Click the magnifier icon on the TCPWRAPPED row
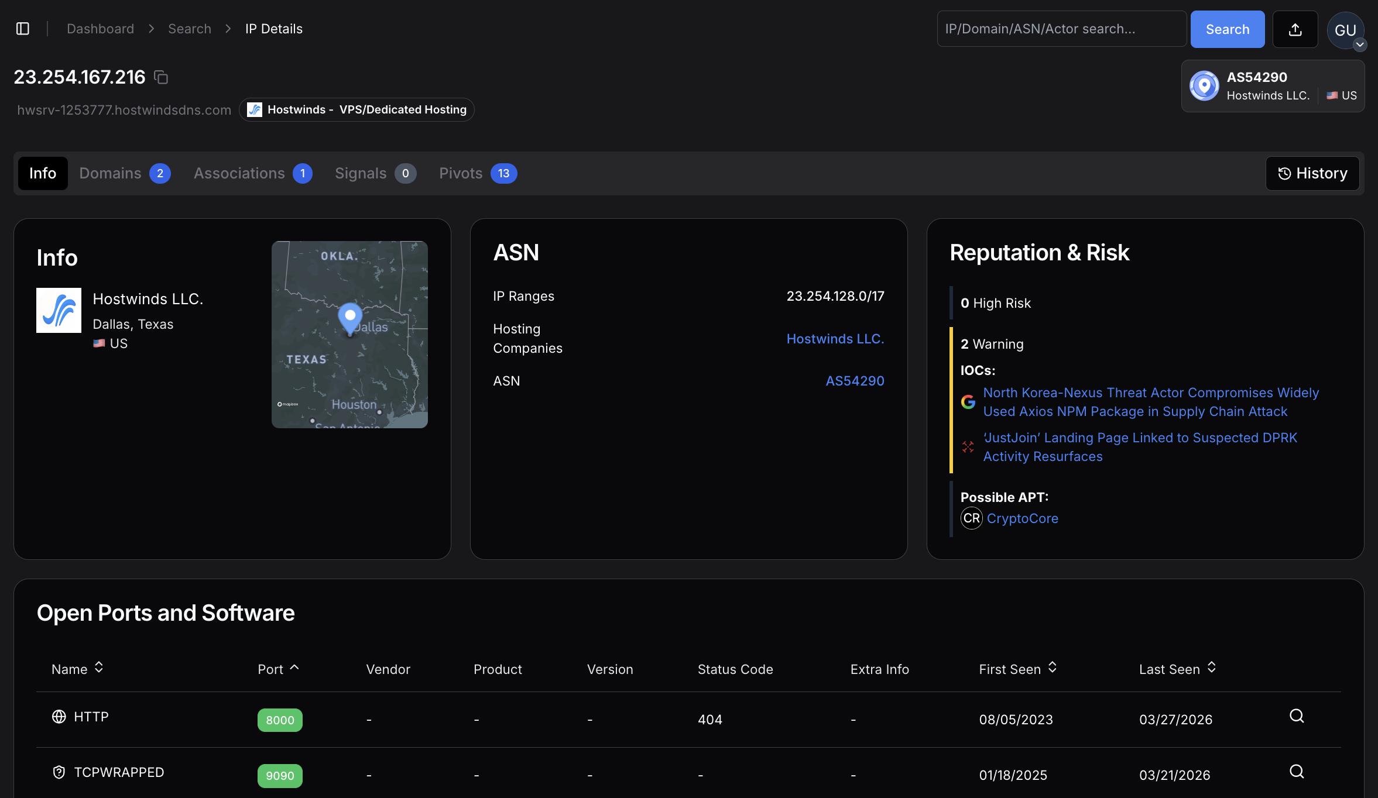The height and width of the screenshot is (798, 1378). click(1297, 772)
